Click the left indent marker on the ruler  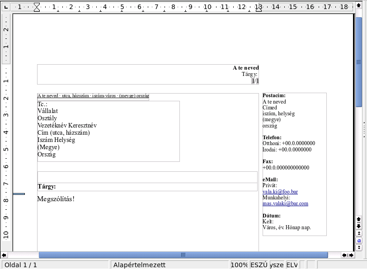coord(37,7)
